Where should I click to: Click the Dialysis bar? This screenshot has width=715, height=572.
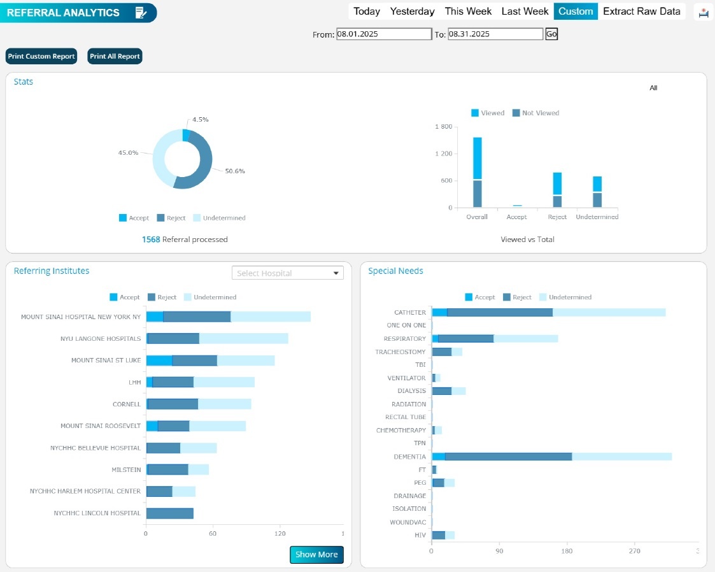coord(449,391)
